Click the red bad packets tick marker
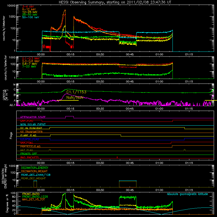Image resolution: width=217 pixels, height=217 pixels. click(x=117, y=157)
